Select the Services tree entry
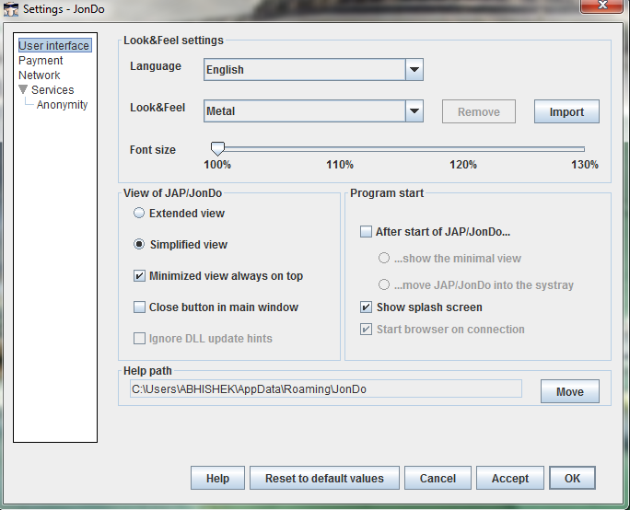 point(52,90)
